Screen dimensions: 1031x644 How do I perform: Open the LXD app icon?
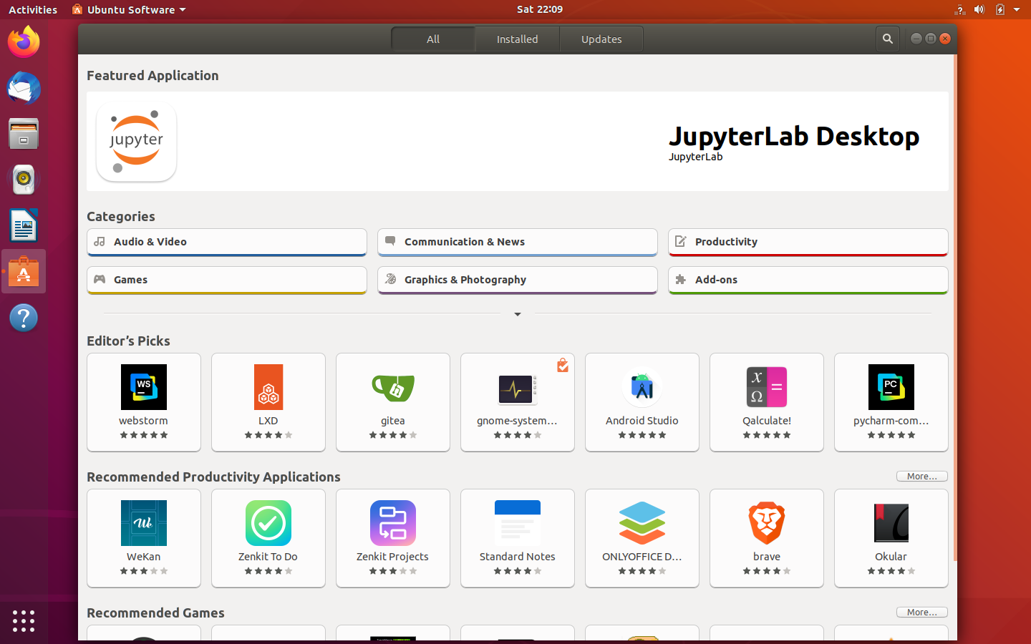coord(268,387)
